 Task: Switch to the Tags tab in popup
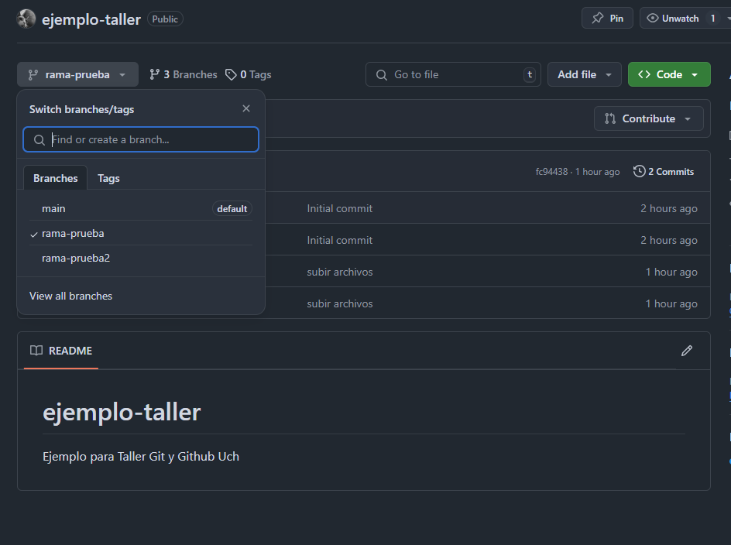click(108, 178)
